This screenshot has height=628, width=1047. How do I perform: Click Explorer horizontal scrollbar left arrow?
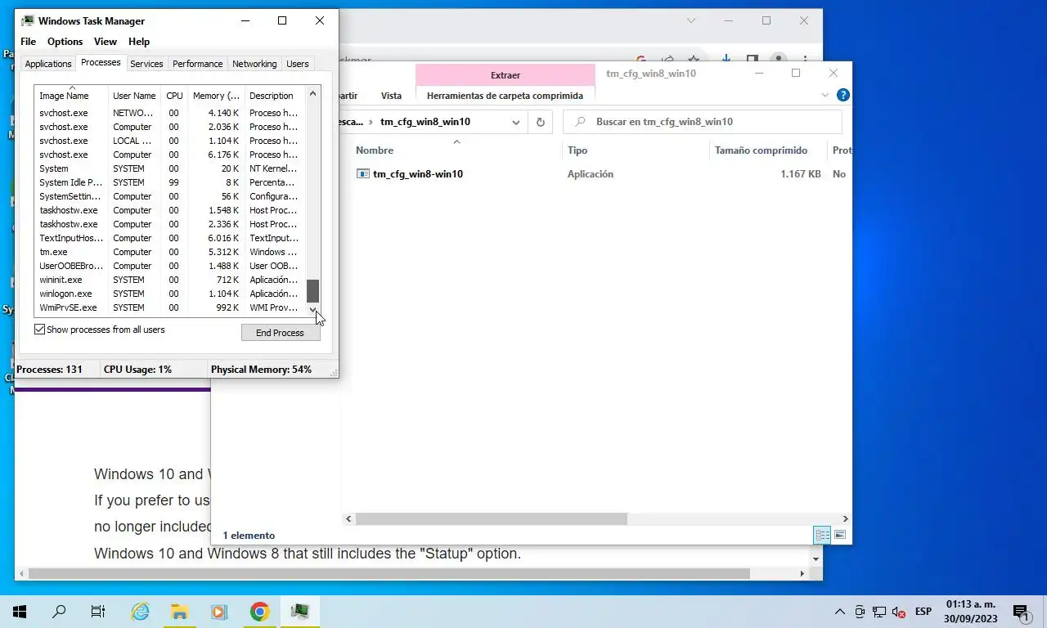(349, 518)
